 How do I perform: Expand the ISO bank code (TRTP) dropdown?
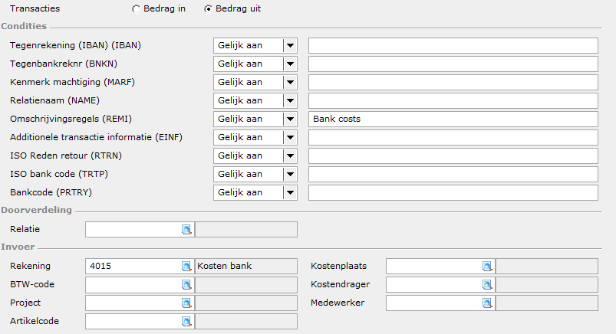[290, 174]
